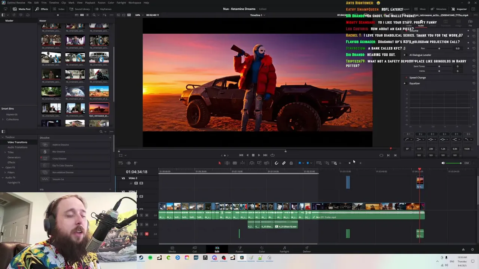The height and width of the screenshot is (269, 479).
Task: Open the Playback menu
Action: 90,3
